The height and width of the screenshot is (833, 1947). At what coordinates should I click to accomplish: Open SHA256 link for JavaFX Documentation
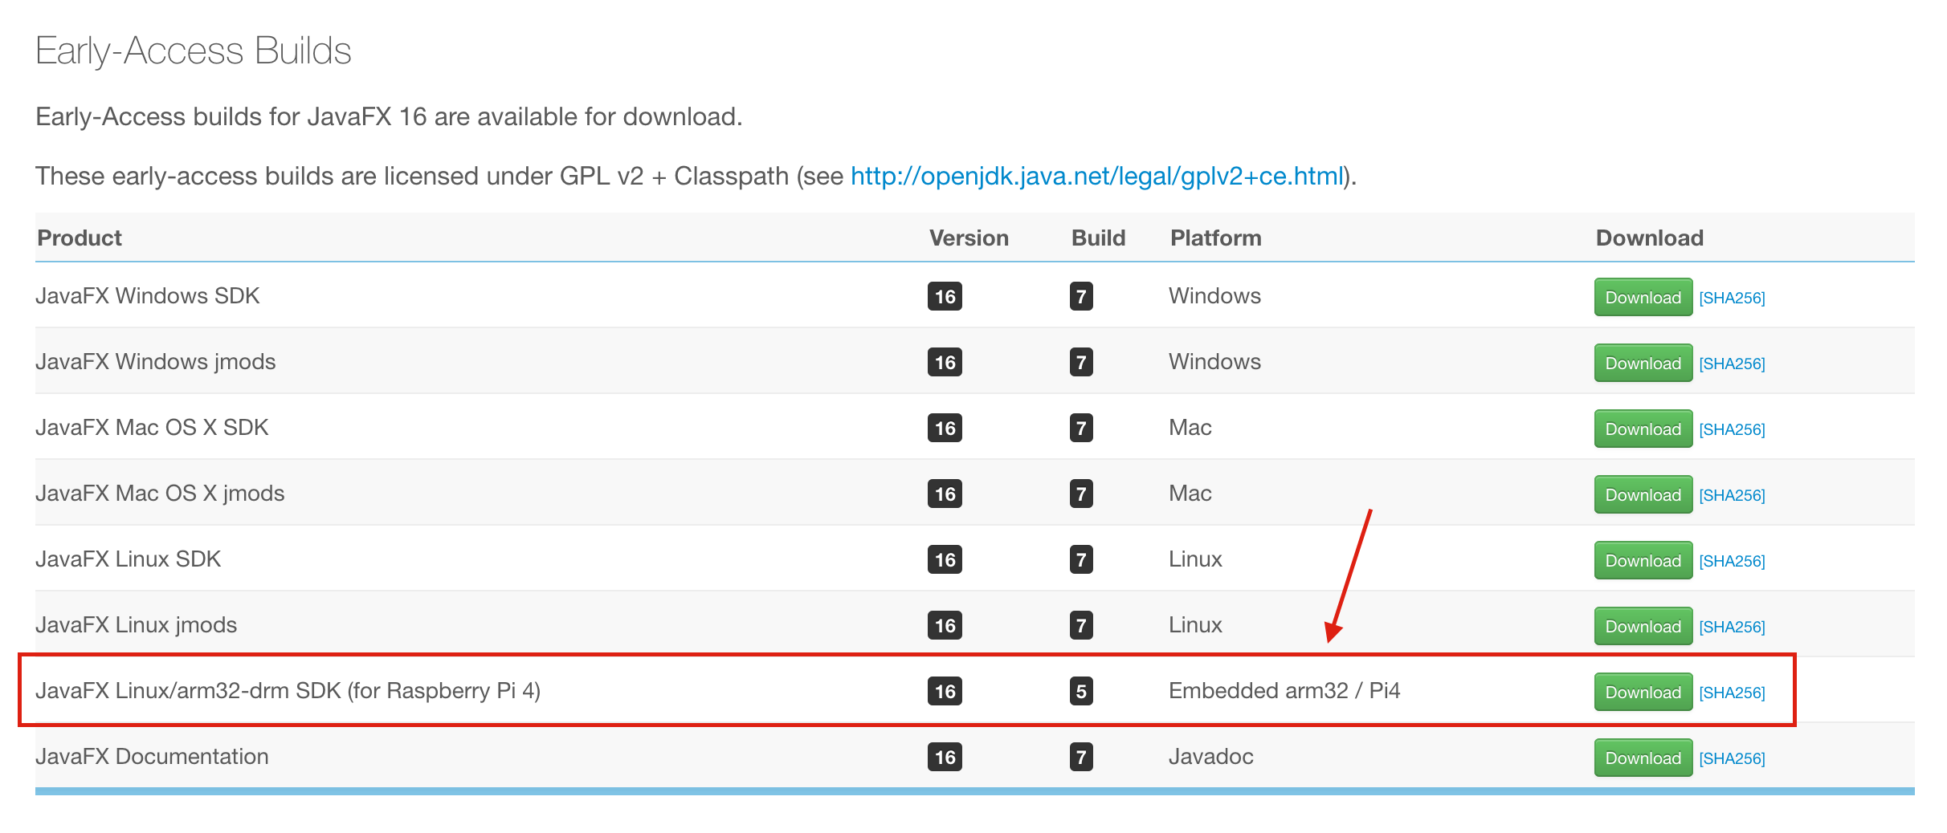pyautogui.click(x=1732, y=758)
